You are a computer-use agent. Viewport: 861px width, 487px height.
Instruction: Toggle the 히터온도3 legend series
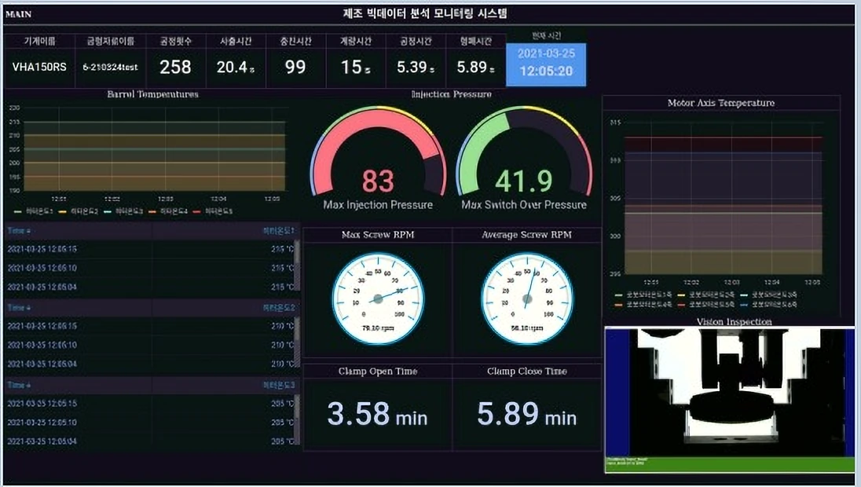coord(123,211)
